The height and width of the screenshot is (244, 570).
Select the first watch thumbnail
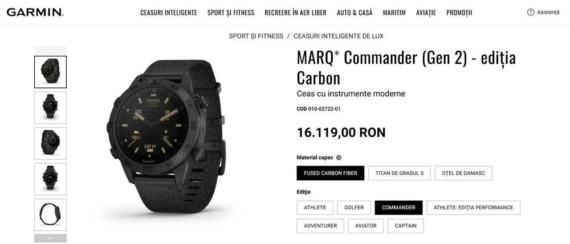[x=50, y=72]
